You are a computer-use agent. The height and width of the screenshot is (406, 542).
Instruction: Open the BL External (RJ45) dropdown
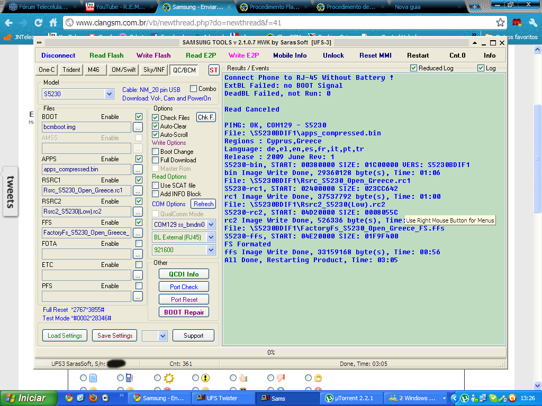coord(211,237)
